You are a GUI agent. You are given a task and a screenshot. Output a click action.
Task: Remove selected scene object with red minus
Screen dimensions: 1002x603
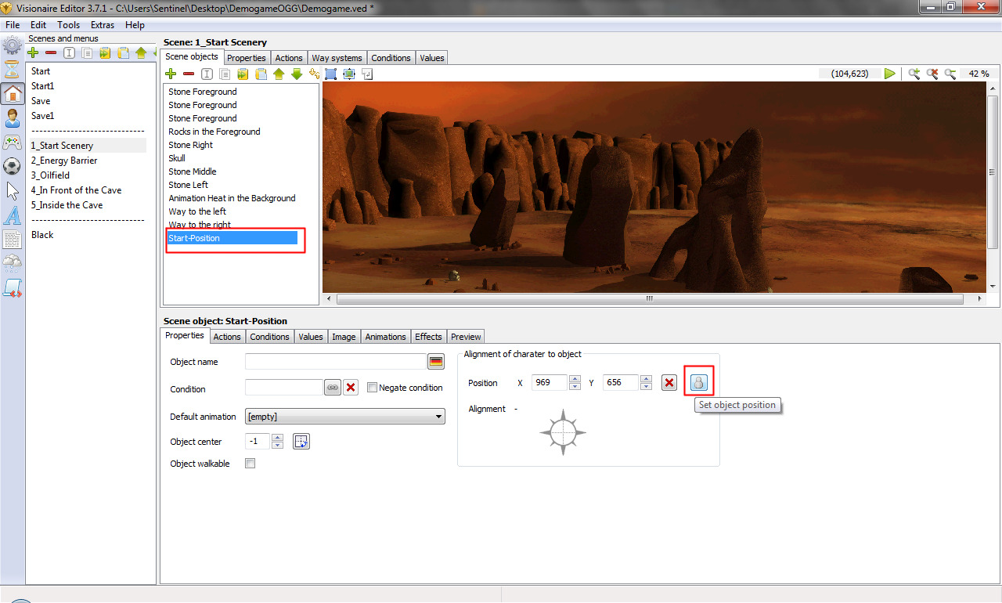tap(189, 74)
